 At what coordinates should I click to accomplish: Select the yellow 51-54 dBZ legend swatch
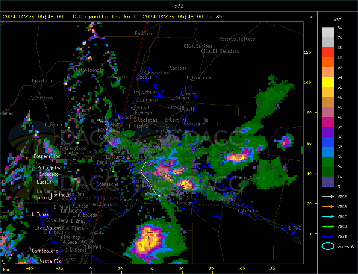(328, 82)
